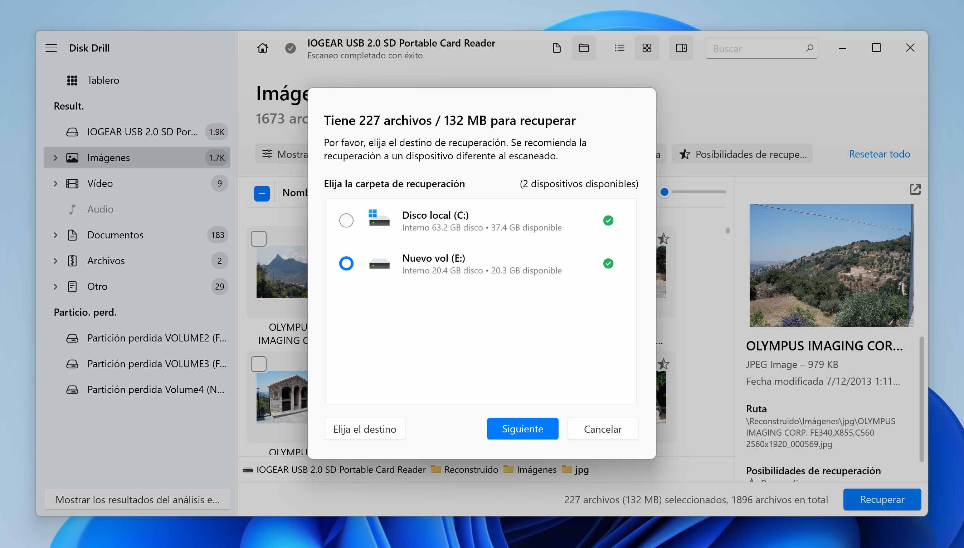
Task: Go to the home screen icon
Action: (x=263, y=48)
